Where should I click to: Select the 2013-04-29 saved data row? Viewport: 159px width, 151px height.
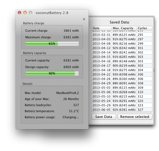tap(122, 83)
